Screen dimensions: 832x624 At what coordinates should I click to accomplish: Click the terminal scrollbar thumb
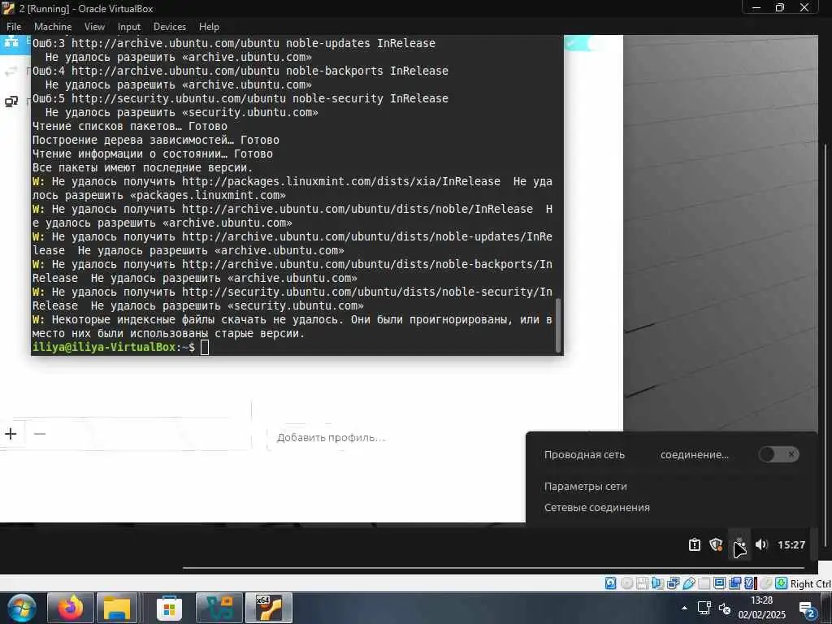557,325
